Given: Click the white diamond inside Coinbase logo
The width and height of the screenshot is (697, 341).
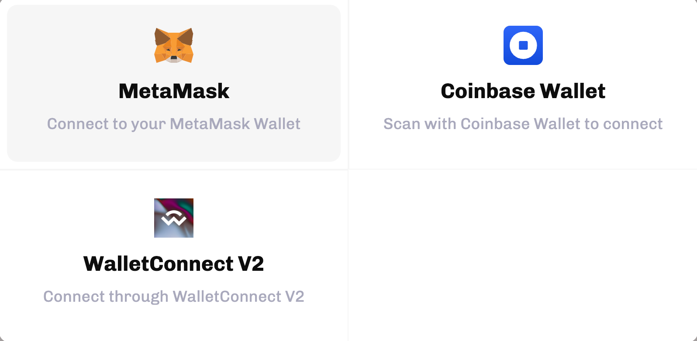Looking at the screenshot, I should click(x=523, y=45).
